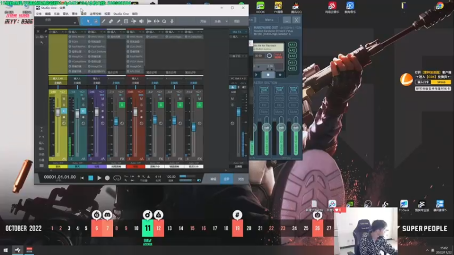
Task: Mute mixer channel 5
Action: point(141,99)
